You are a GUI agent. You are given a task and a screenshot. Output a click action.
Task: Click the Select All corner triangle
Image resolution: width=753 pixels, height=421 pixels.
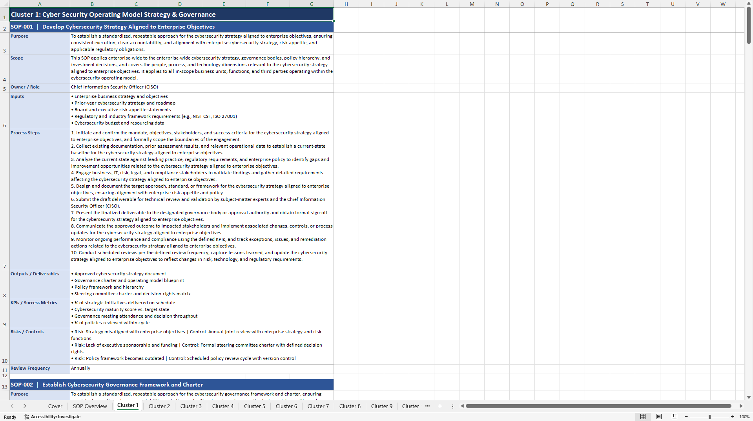5,4
